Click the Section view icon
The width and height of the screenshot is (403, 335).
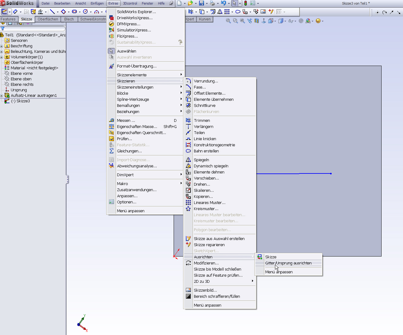point(257,21)
